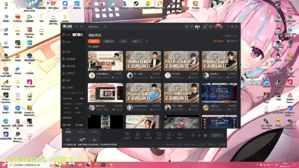Open the circular settings icon in Douyu top bar
The width and height of the screenshot is (299, 168).
(221, 27)
